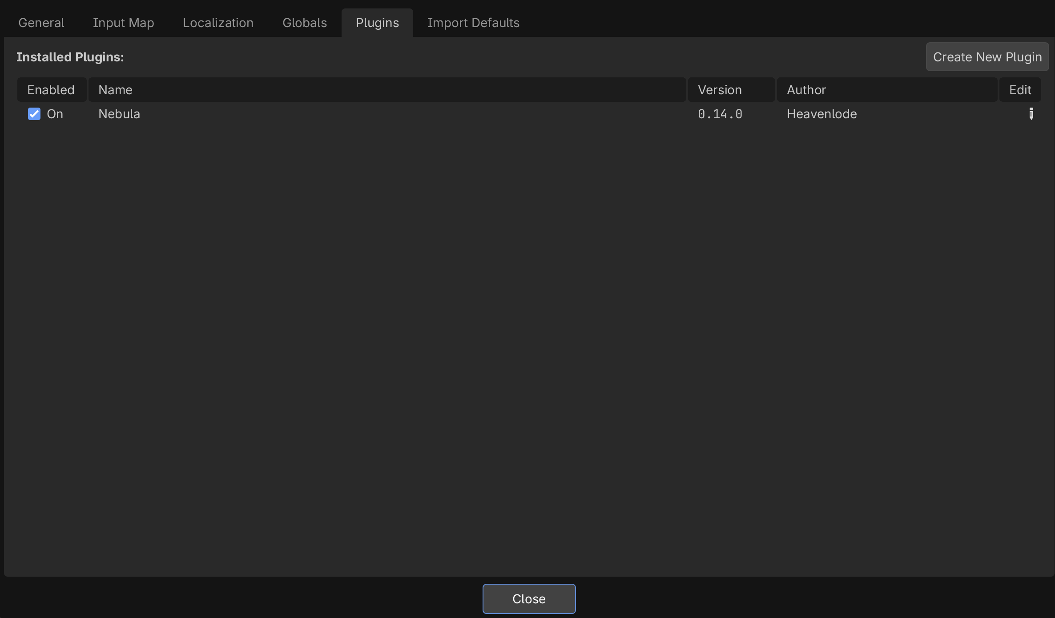
Task: Click the Name column header
Action: click(x=116, y=90)
